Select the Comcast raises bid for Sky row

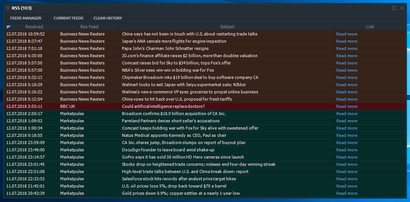pos(176,63)
